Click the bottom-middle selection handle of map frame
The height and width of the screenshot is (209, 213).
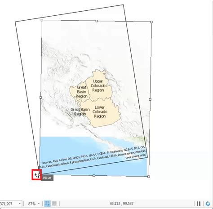(94, 175)
